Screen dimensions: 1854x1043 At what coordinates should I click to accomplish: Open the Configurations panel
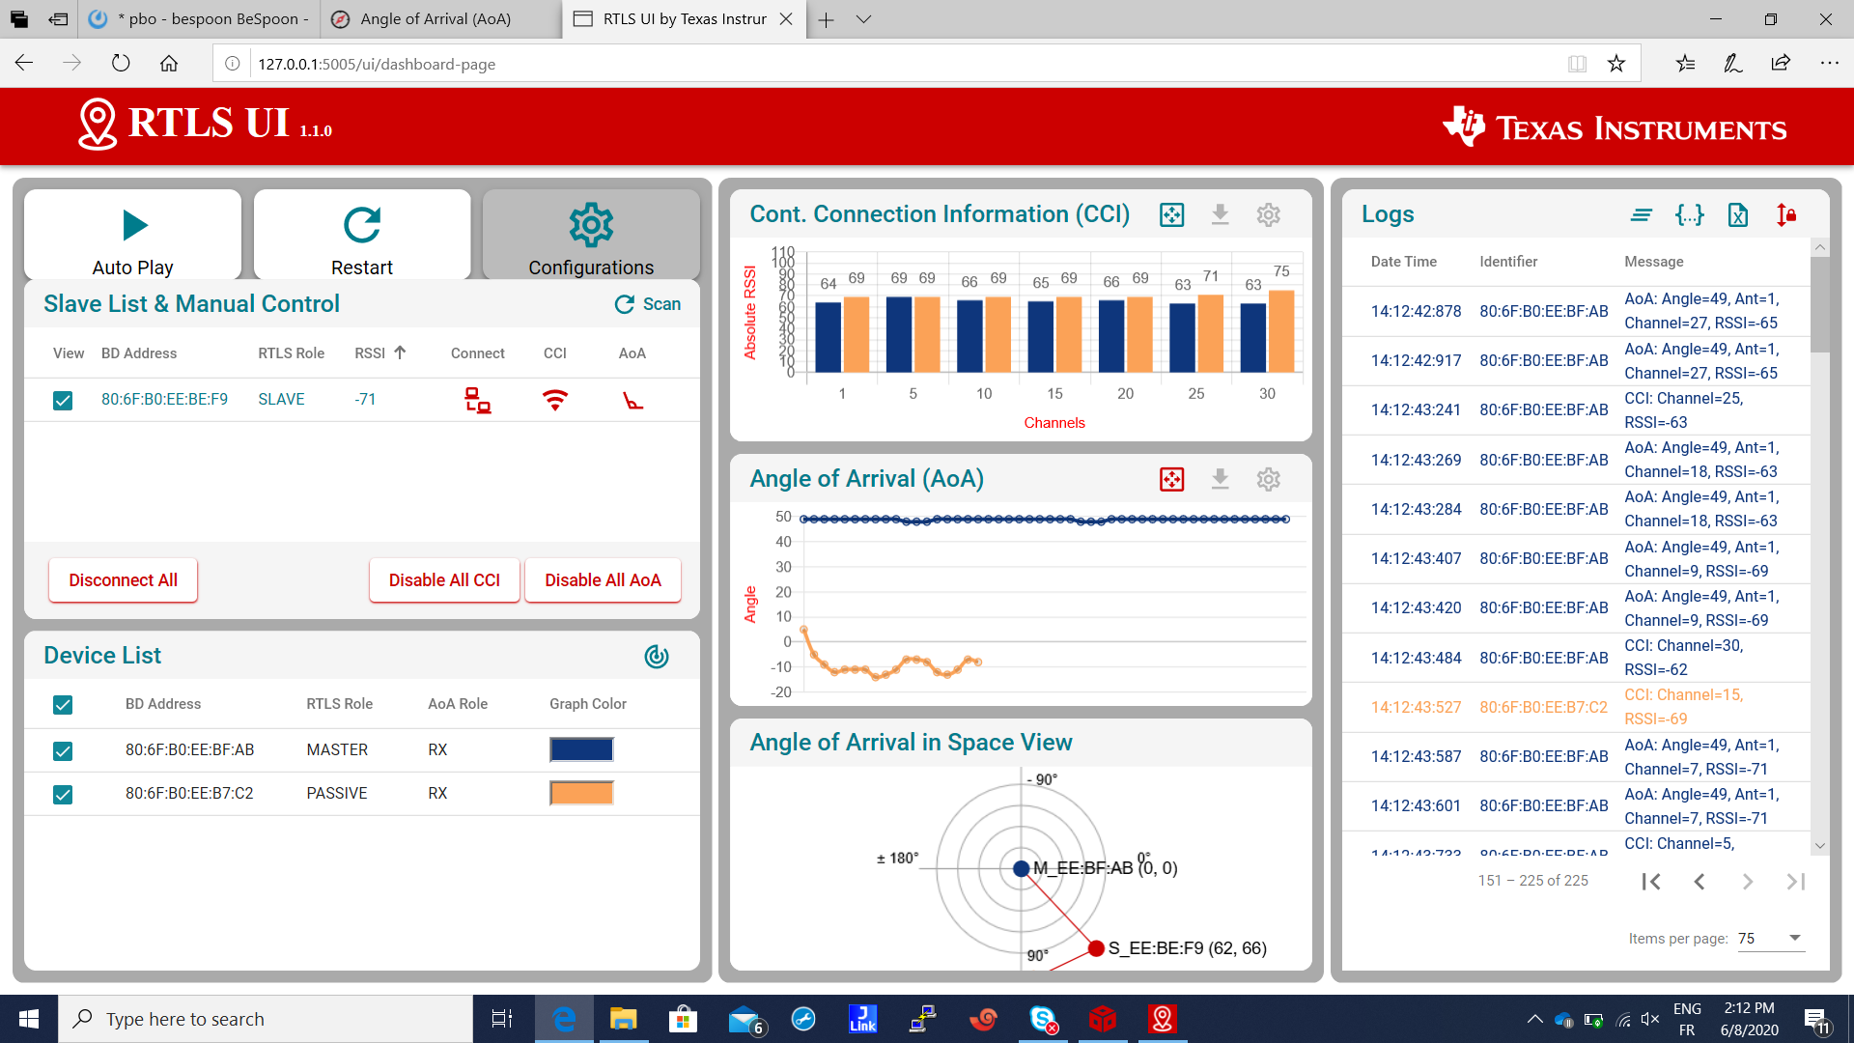[x=591, y=235]
